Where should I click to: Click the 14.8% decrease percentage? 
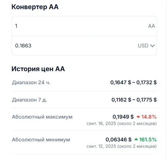pos(149,117)
